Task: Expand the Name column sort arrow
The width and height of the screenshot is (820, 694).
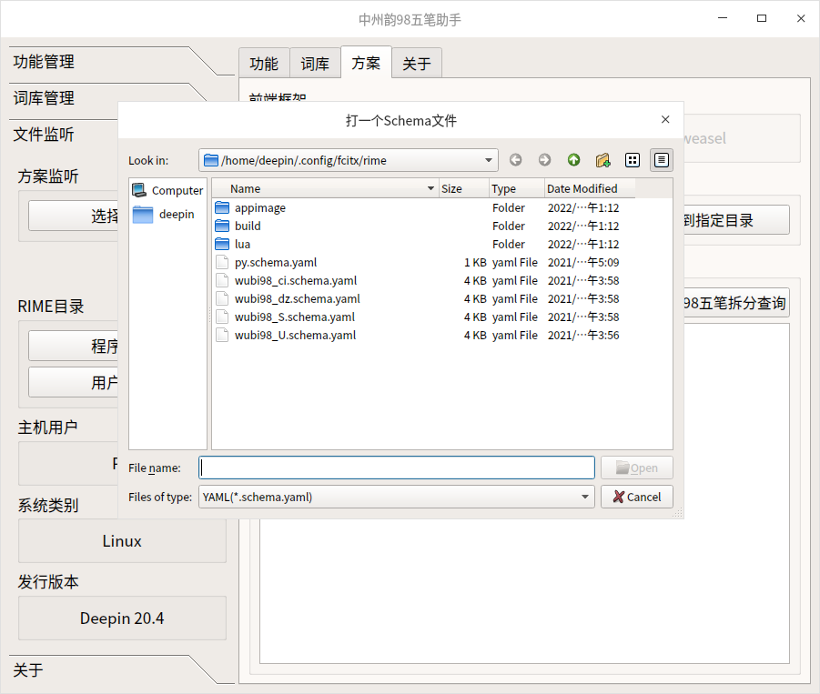Action: 430,188
